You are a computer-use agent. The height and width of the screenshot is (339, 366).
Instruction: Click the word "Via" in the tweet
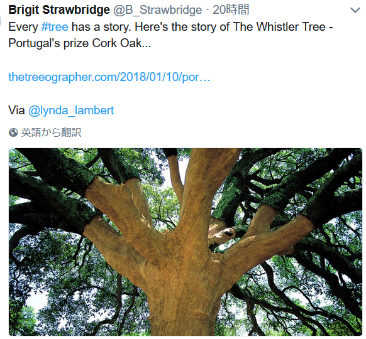pos(16,110)
